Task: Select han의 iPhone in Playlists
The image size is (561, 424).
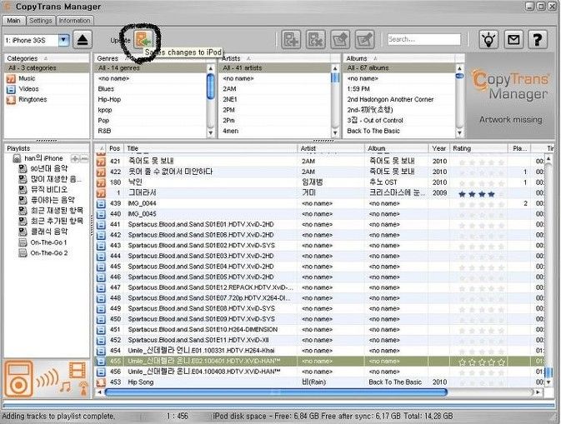Action: pyautogui.click(x=43, y=158)
